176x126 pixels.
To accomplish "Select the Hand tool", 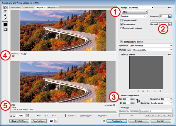I will coord(5,8).
